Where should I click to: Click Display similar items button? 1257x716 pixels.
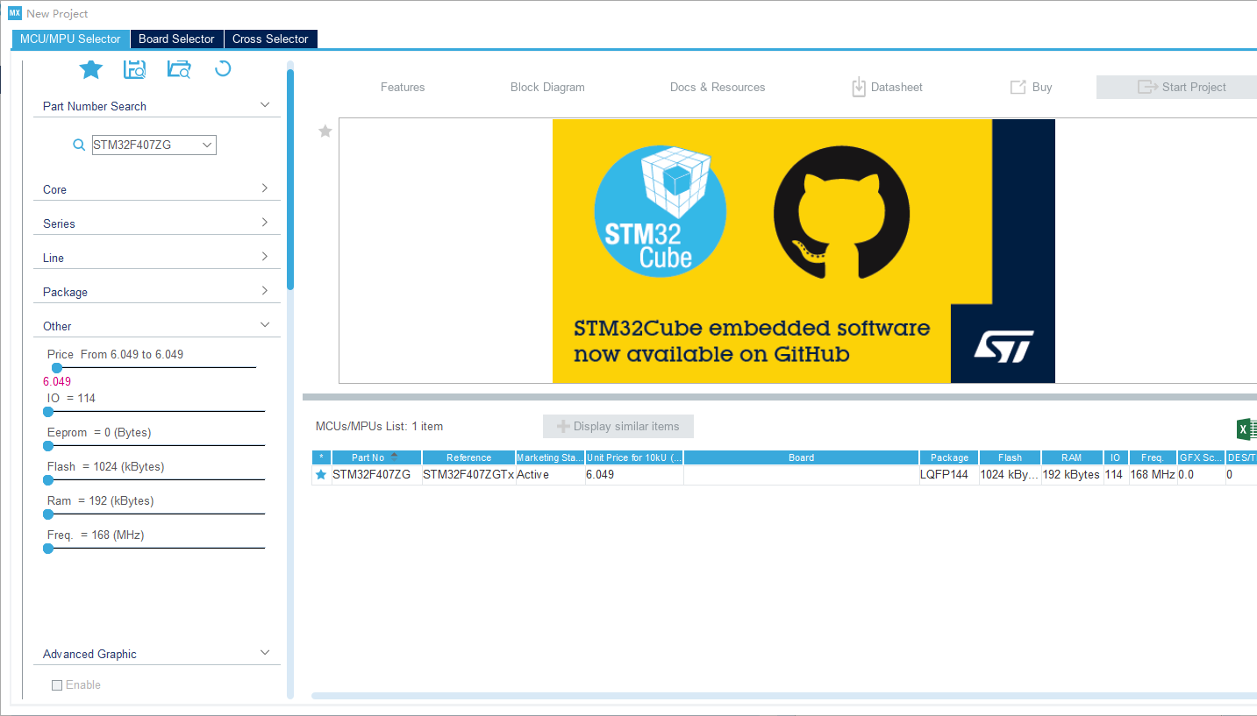click(618, 426)
